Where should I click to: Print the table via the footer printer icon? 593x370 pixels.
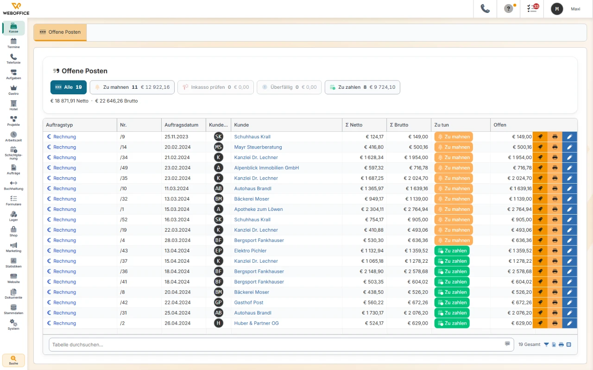(x=561, y=345)
